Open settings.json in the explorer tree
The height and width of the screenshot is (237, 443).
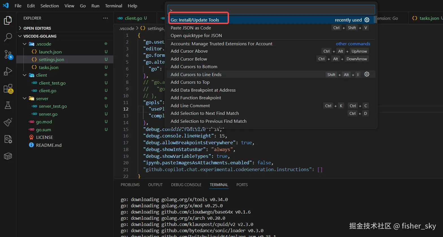65,59
